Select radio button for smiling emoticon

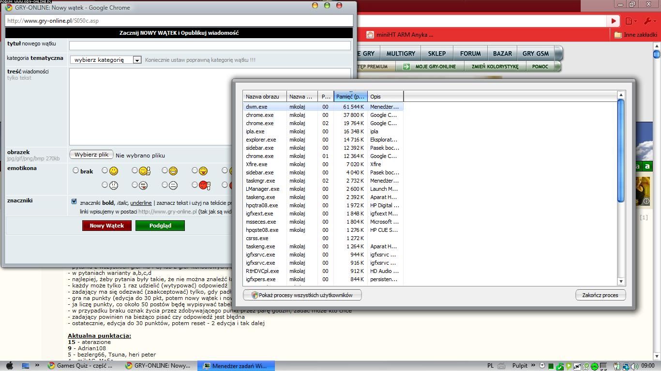click(x=105, y=171)
